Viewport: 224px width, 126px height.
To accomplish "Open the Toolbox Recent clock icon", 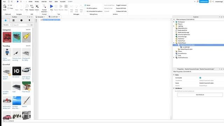I will (21, 20).
